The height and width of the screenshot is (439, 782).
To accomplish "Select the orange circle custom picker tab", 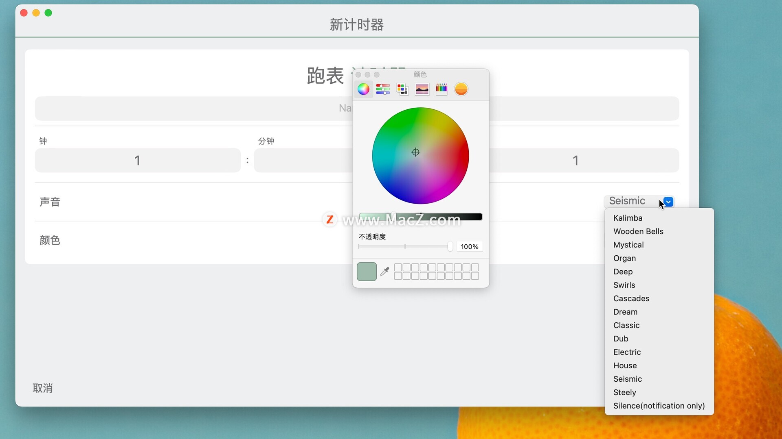I will tap(461, 89).
